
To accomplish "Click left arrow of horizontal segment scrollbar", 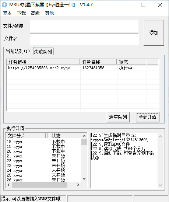I will 8,185.
